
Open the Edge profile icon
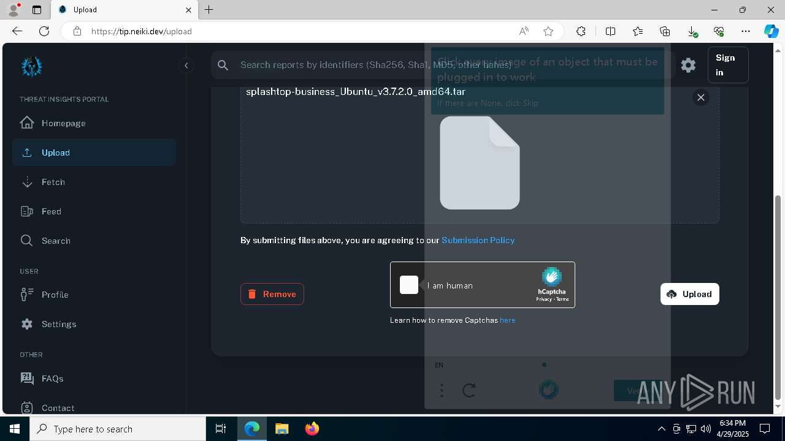pos(13,10)
